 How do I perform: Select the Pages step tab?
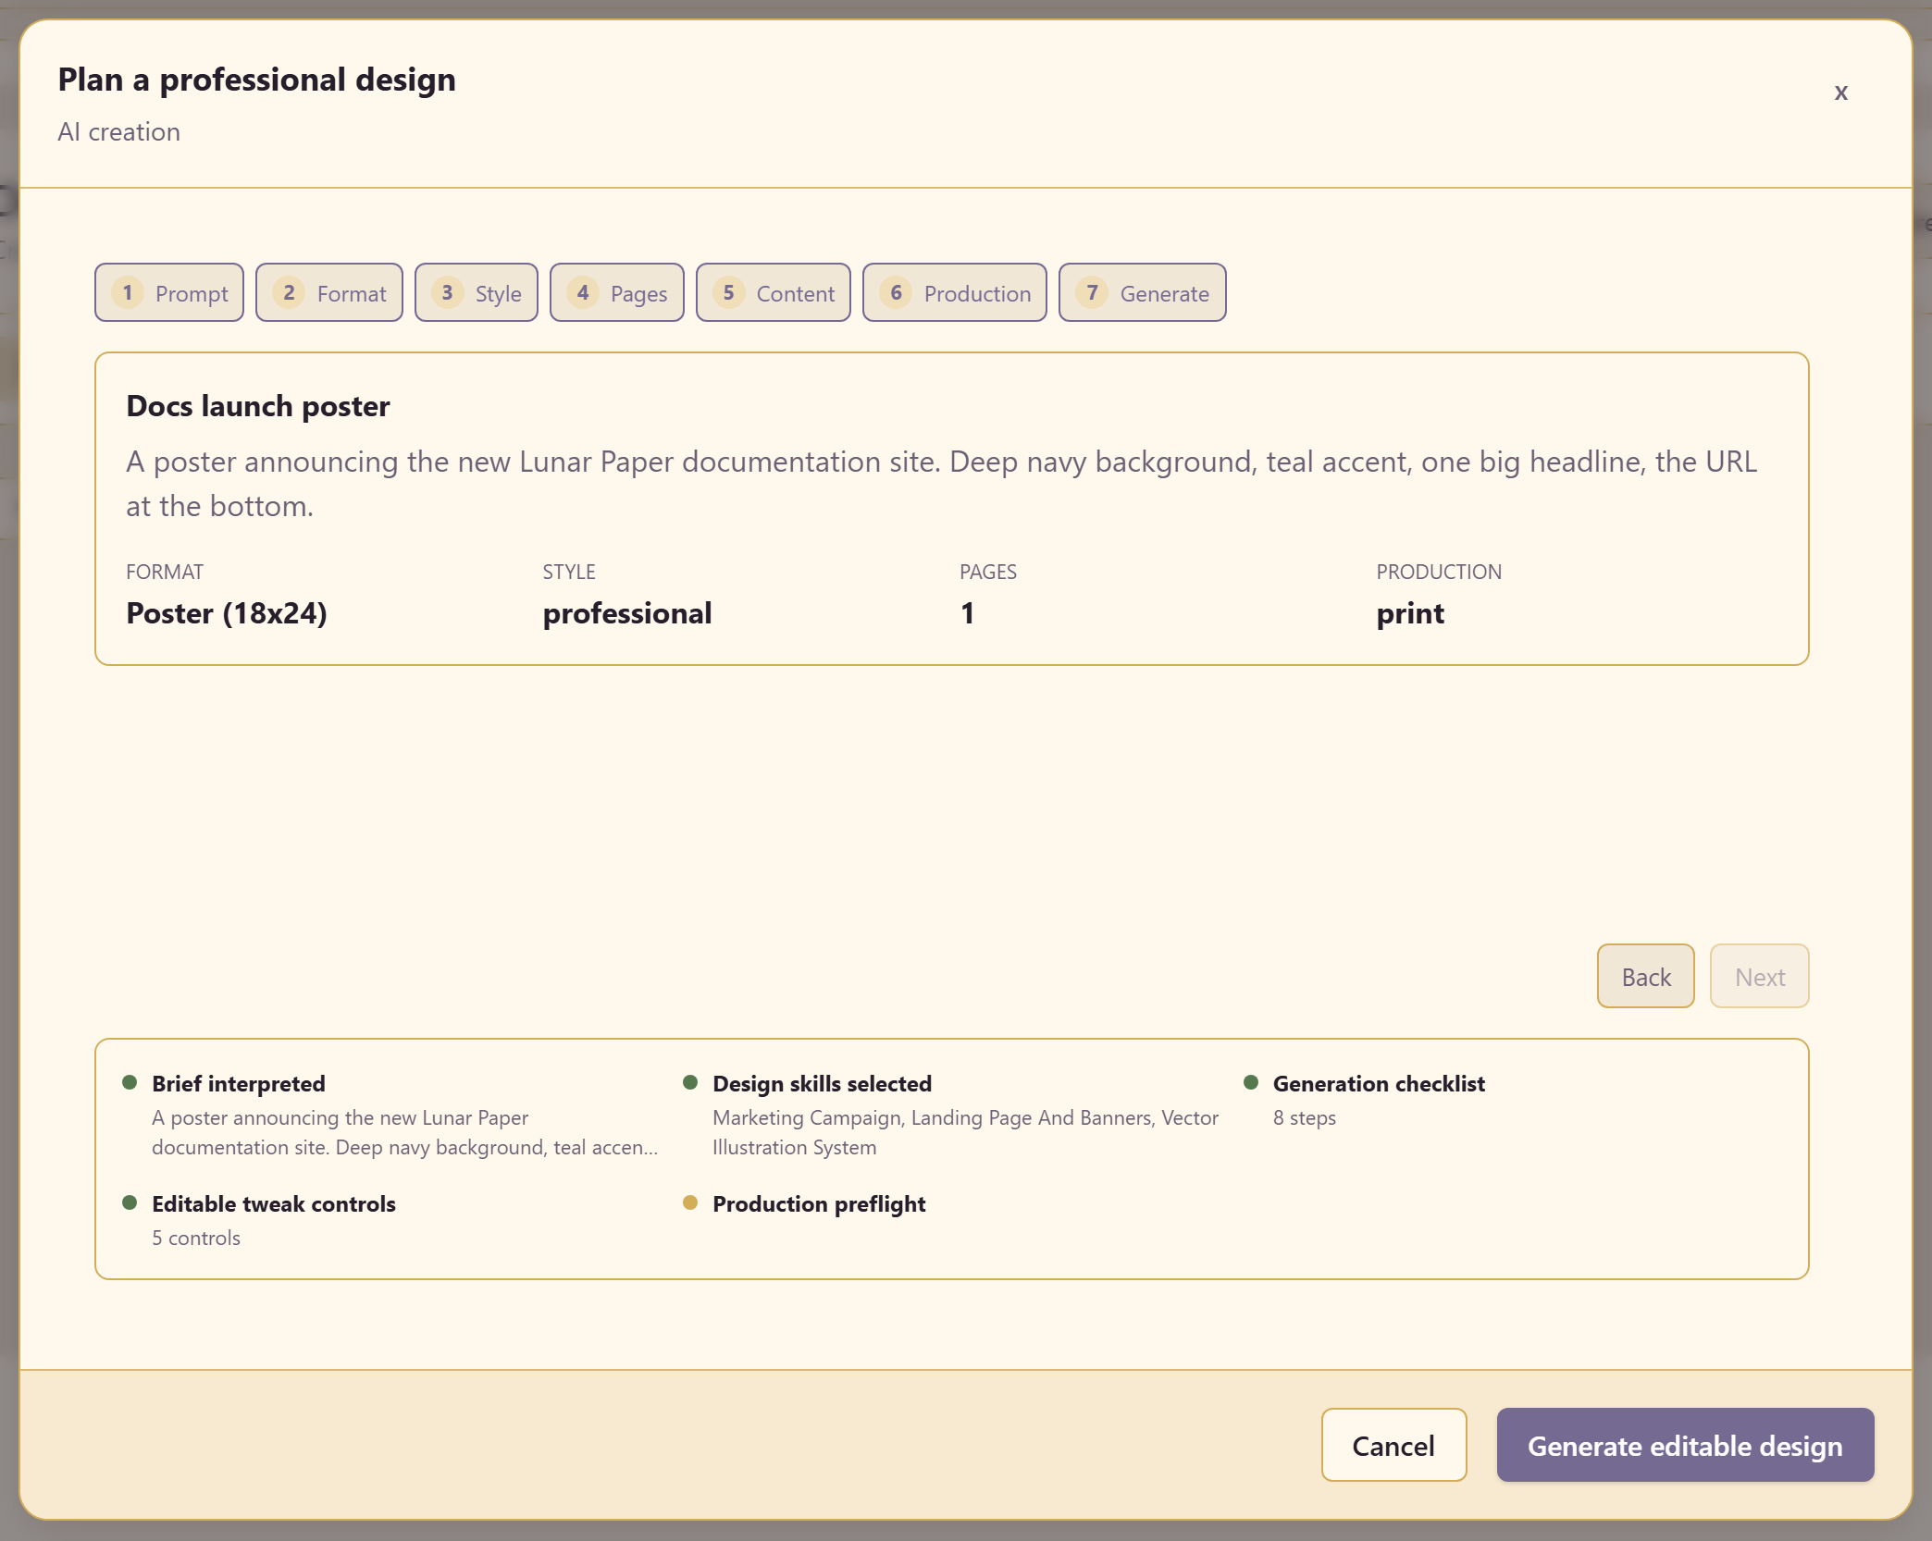tap(617, 292)
